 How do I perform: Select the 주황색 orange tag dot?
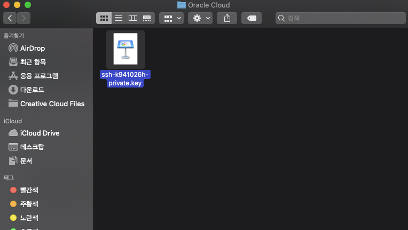click(x=13, y=204)
